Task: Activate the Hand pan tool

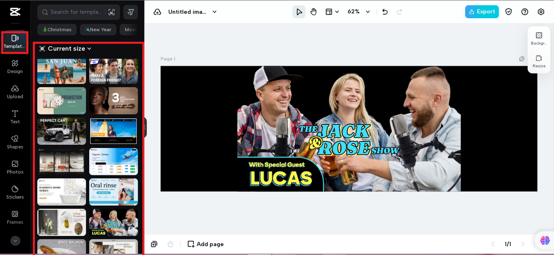Action: (313, 12)
